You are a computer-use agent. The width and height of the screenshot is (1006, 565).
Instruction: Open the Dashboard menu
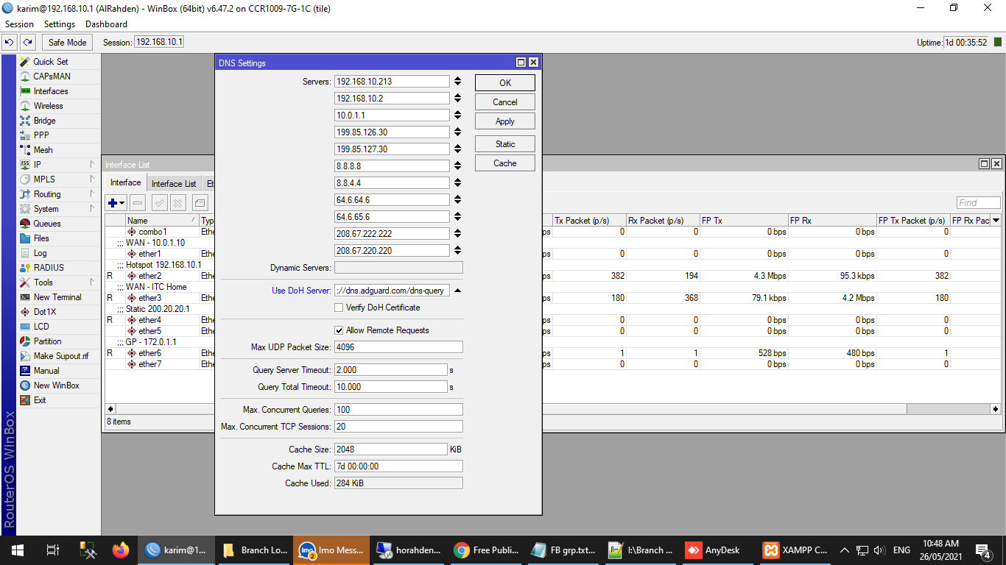106,24
